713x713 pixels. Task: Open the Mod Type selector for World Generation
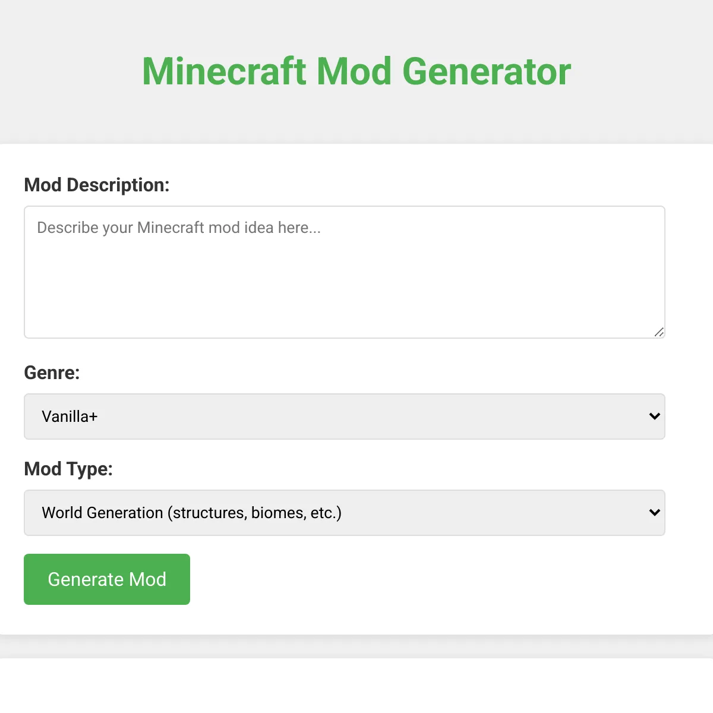click(x=345, y=512)
